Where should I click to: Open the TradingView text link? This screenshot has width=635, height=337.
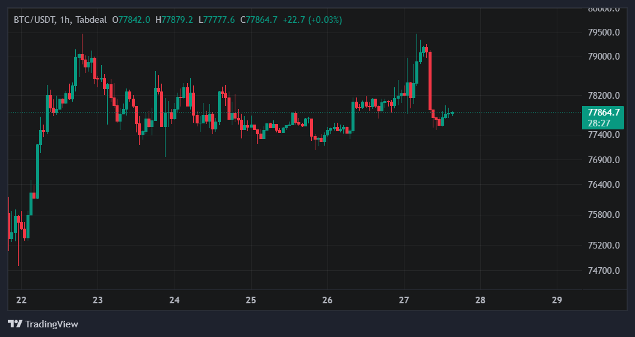click(x=51, y=324)
